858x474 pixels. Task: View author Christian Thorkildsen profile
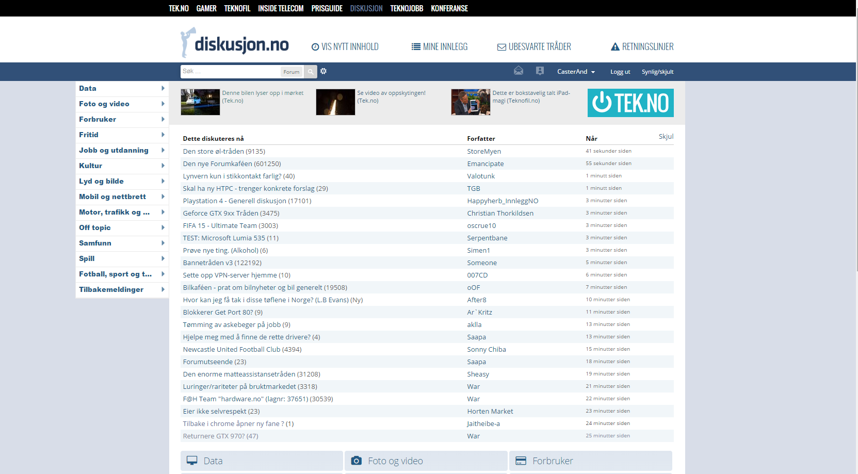pos(500,213)
